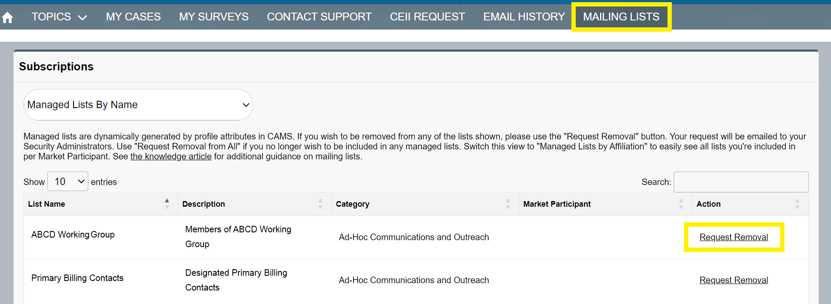The image size is (831, 304).
Task: Select the Mailing Lists tab
Action: point(621,17)
